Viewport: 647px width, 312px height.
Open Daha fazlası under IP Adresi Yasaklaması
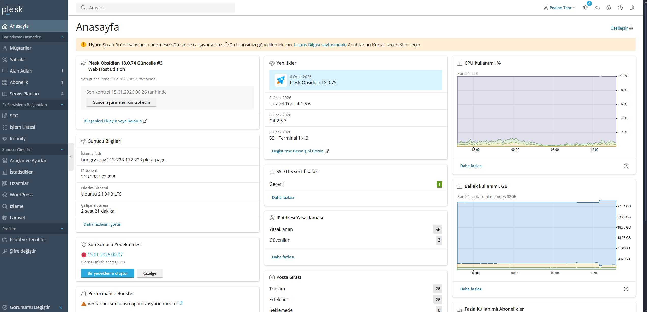click(283, 257)
